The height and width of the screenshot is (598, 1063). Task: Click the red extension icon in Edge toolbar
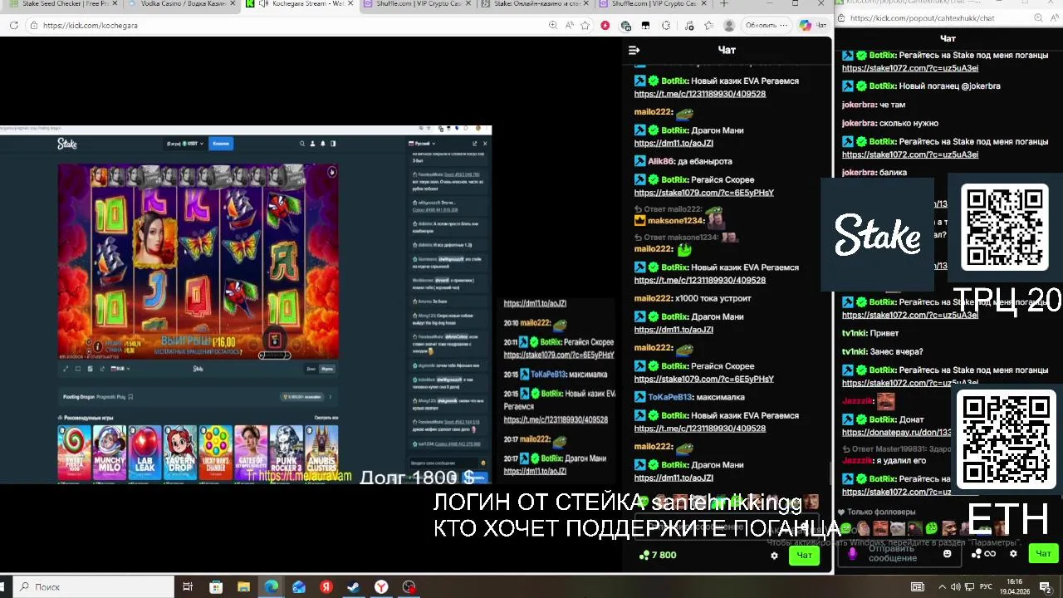[605, 25]
